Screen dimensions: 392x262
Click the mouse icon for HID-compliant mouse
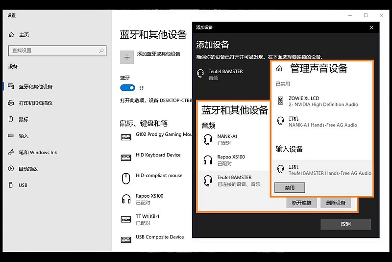[x=126, y=178]
